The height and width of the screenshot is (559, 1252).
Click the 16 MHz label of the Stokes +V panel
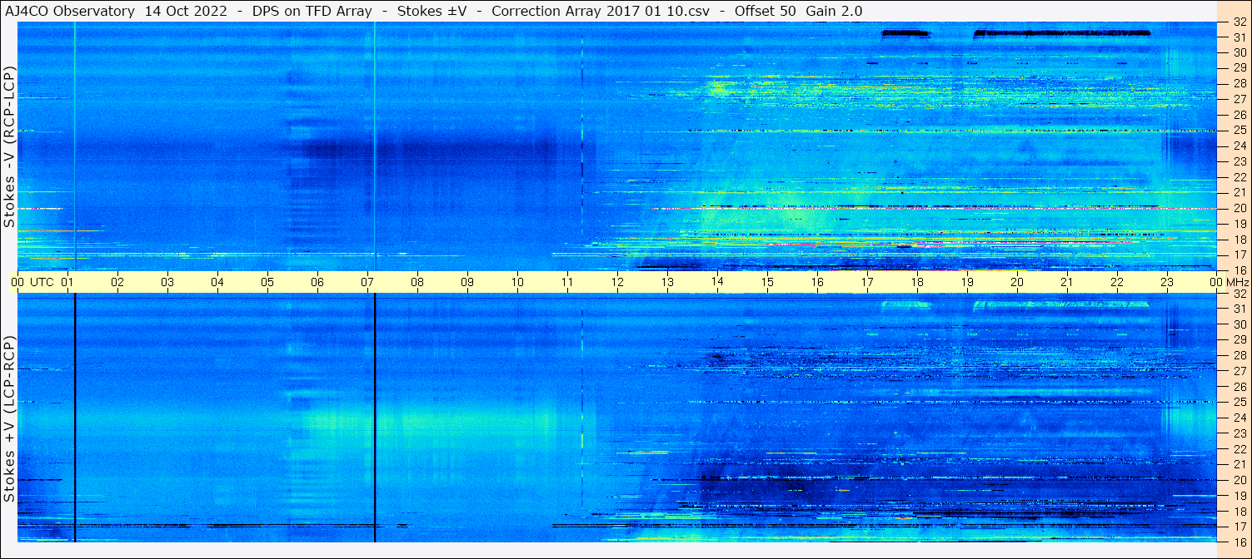(1240, 542)
